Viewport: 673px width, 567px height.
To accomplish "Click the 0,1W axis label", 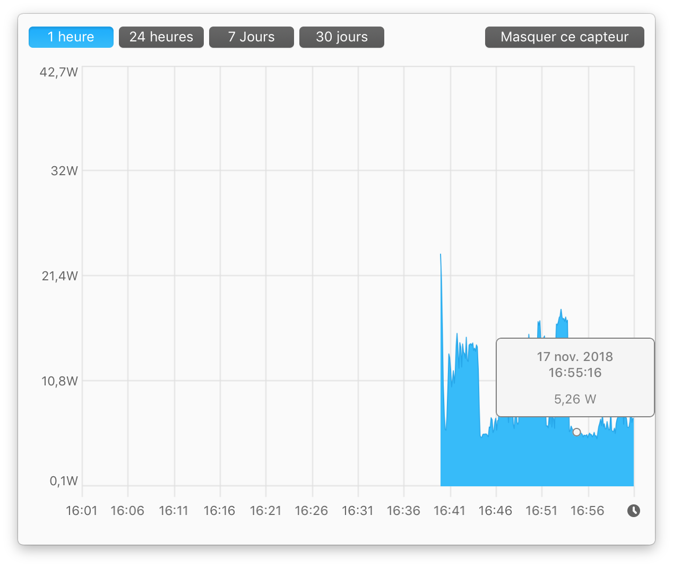I will (x=64, y=481).
